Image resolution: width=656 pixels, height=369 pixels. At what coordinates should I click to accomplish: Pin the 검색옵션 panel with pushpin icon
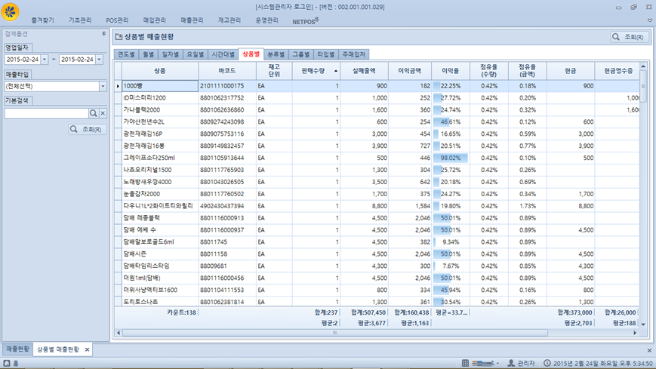pos(104,34)
